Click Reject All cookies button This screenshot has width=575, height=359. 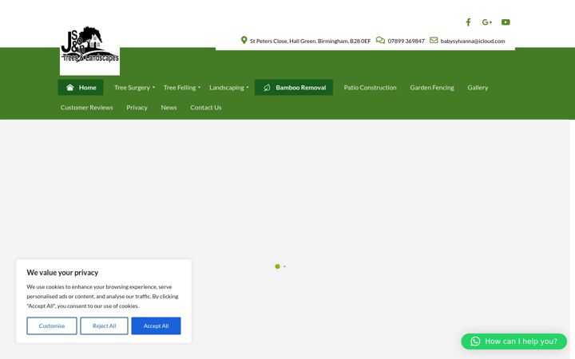(104, 325)
